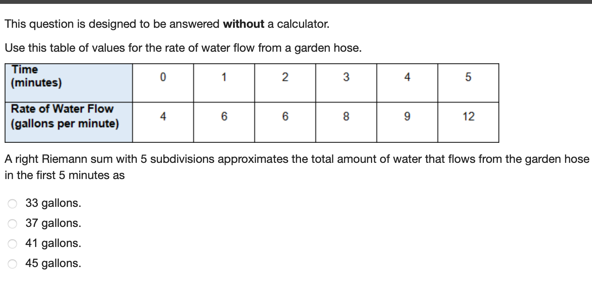
Task: Select the radio button for 33 gallons
Action: (x=12, y=204)
